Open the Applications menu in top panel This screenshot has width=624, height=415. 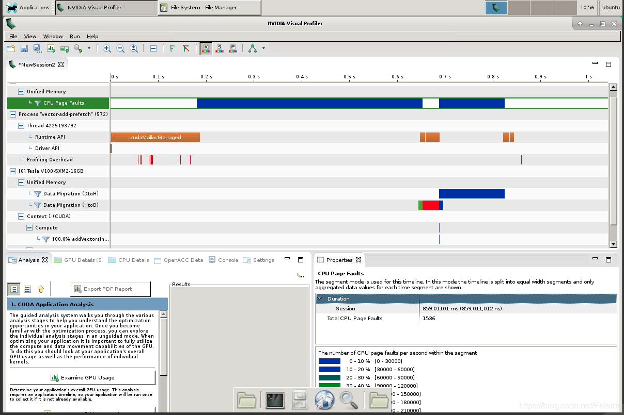tap(28, 7)
